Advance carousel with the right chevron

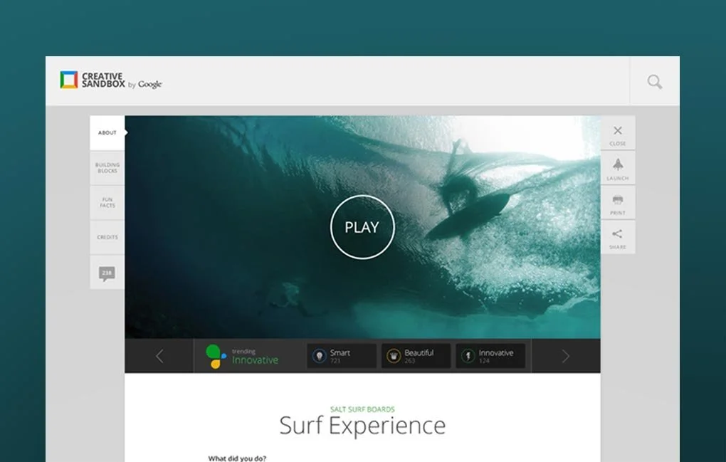(x=564, y=355)
